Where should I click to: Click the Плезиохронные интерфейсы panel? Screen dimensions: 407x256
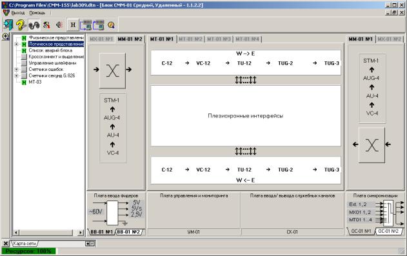click(246, 115)
